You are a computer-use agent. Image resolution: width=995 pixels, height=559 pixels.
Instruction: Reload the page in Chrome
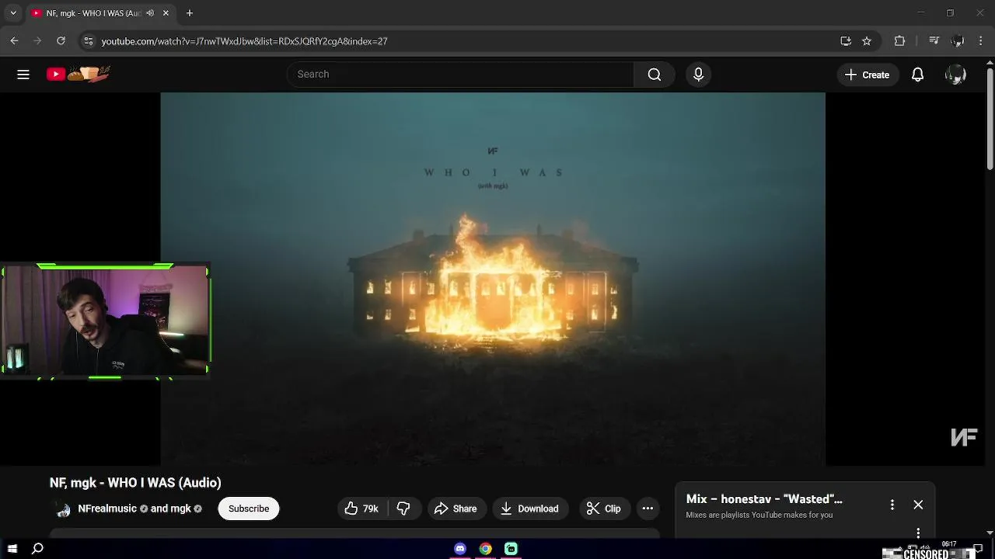[61, 41]
